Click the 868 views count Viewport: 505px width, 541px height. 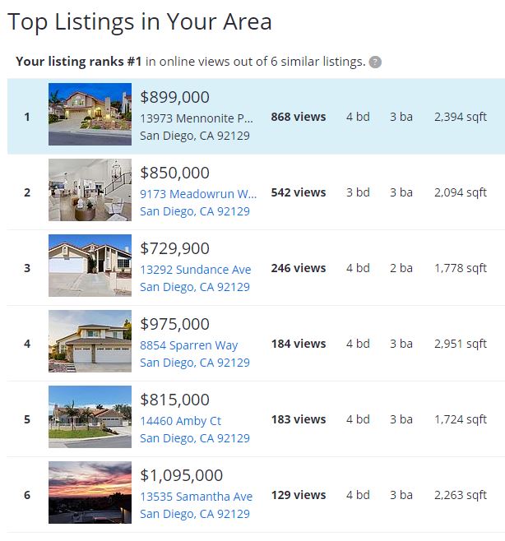point(299,117)
